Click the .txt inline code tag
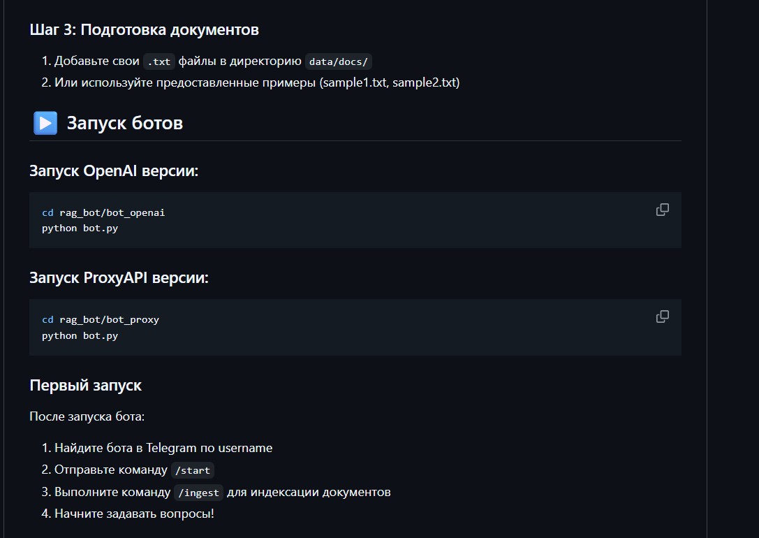759x538 pixels. click(x=159, y=61)
